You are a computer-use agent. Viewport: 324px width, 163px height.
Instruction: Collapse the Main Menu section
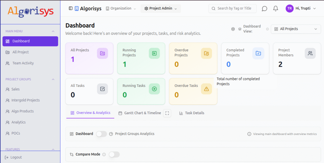(x=53, y=31)
